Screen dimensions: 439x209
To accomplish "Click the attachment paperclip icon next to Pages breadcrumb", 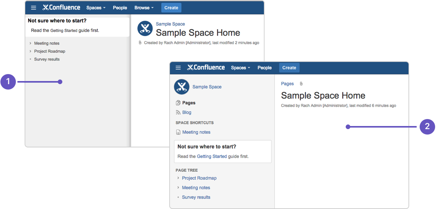I will 301,84.
